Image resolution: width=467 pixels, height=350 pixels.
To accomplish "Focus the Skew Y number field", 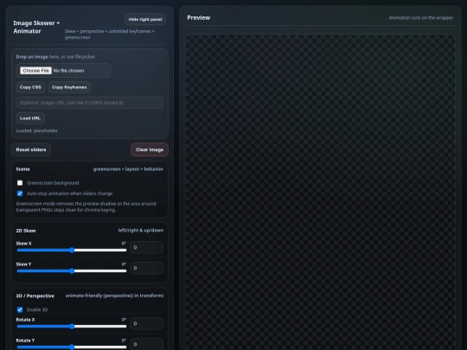I will coord(146,268).
